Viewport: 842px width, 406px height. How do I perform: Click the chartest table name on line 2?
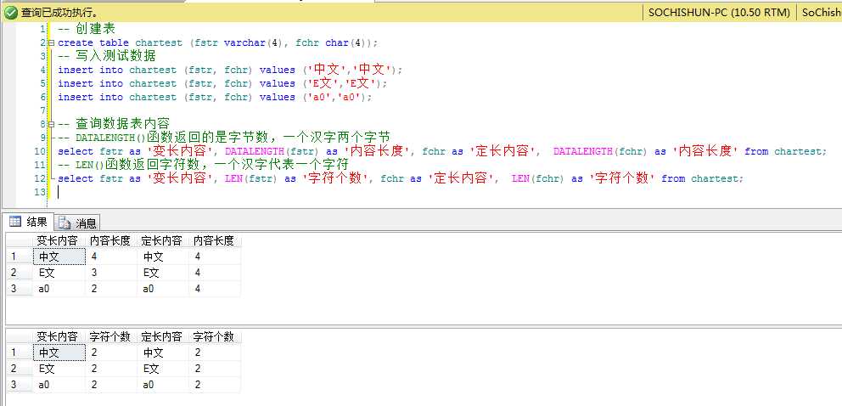pyautogui.click(x=159, y=42)
